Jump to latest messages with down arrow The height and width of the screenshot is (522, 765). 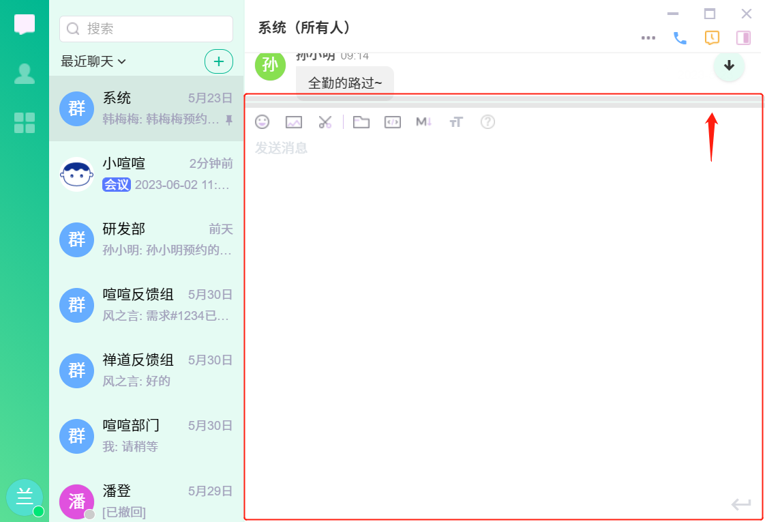[x=729, y=66]
